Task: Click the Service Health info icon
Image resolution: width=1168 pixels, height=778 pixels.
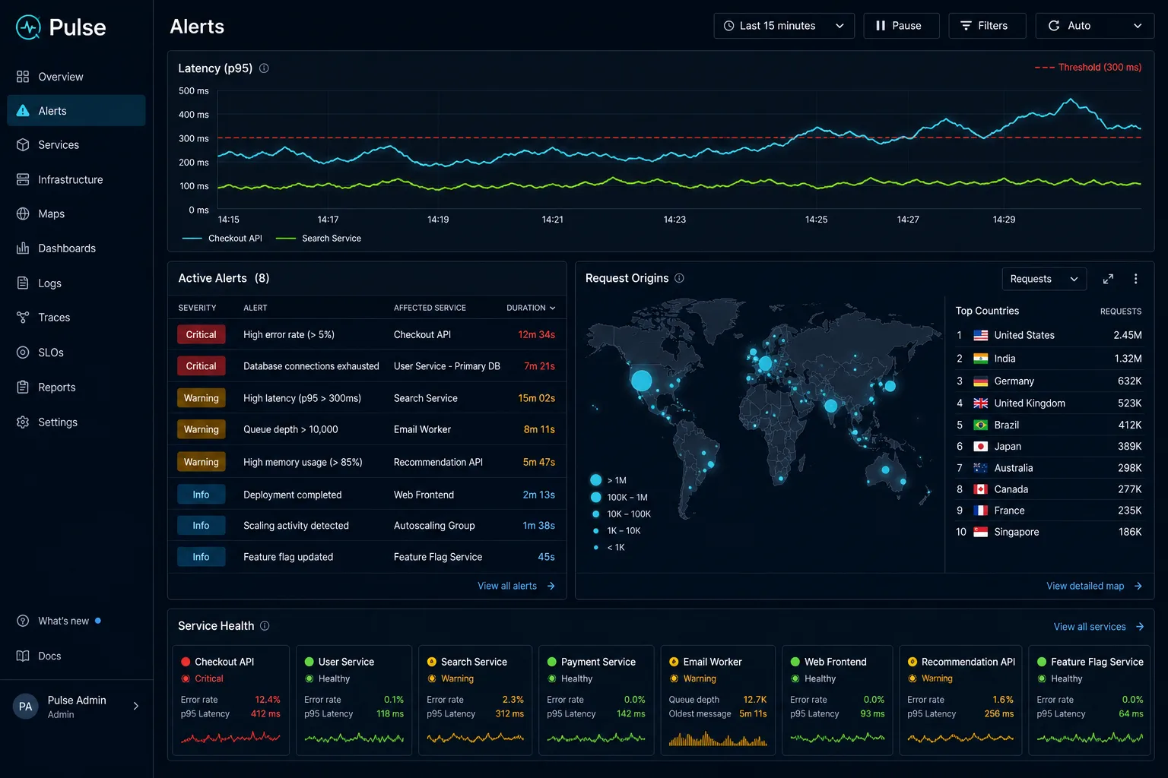Action: click(265, 626)
